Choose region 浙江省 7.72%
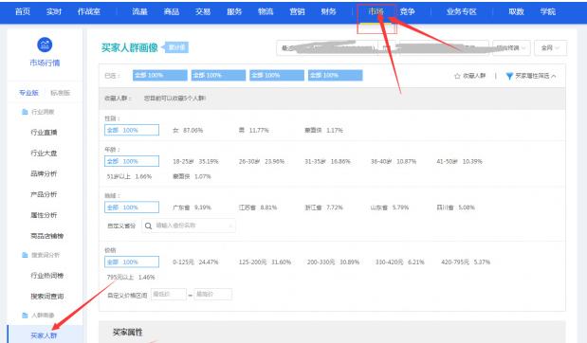The width and height of the screenshot is (587, 343). (x=323, y=208)
